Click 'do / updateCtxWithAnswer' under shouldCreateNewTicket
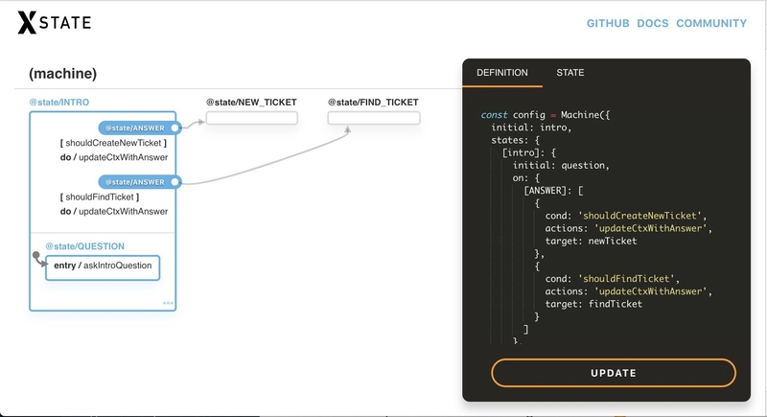 (114, 157)
